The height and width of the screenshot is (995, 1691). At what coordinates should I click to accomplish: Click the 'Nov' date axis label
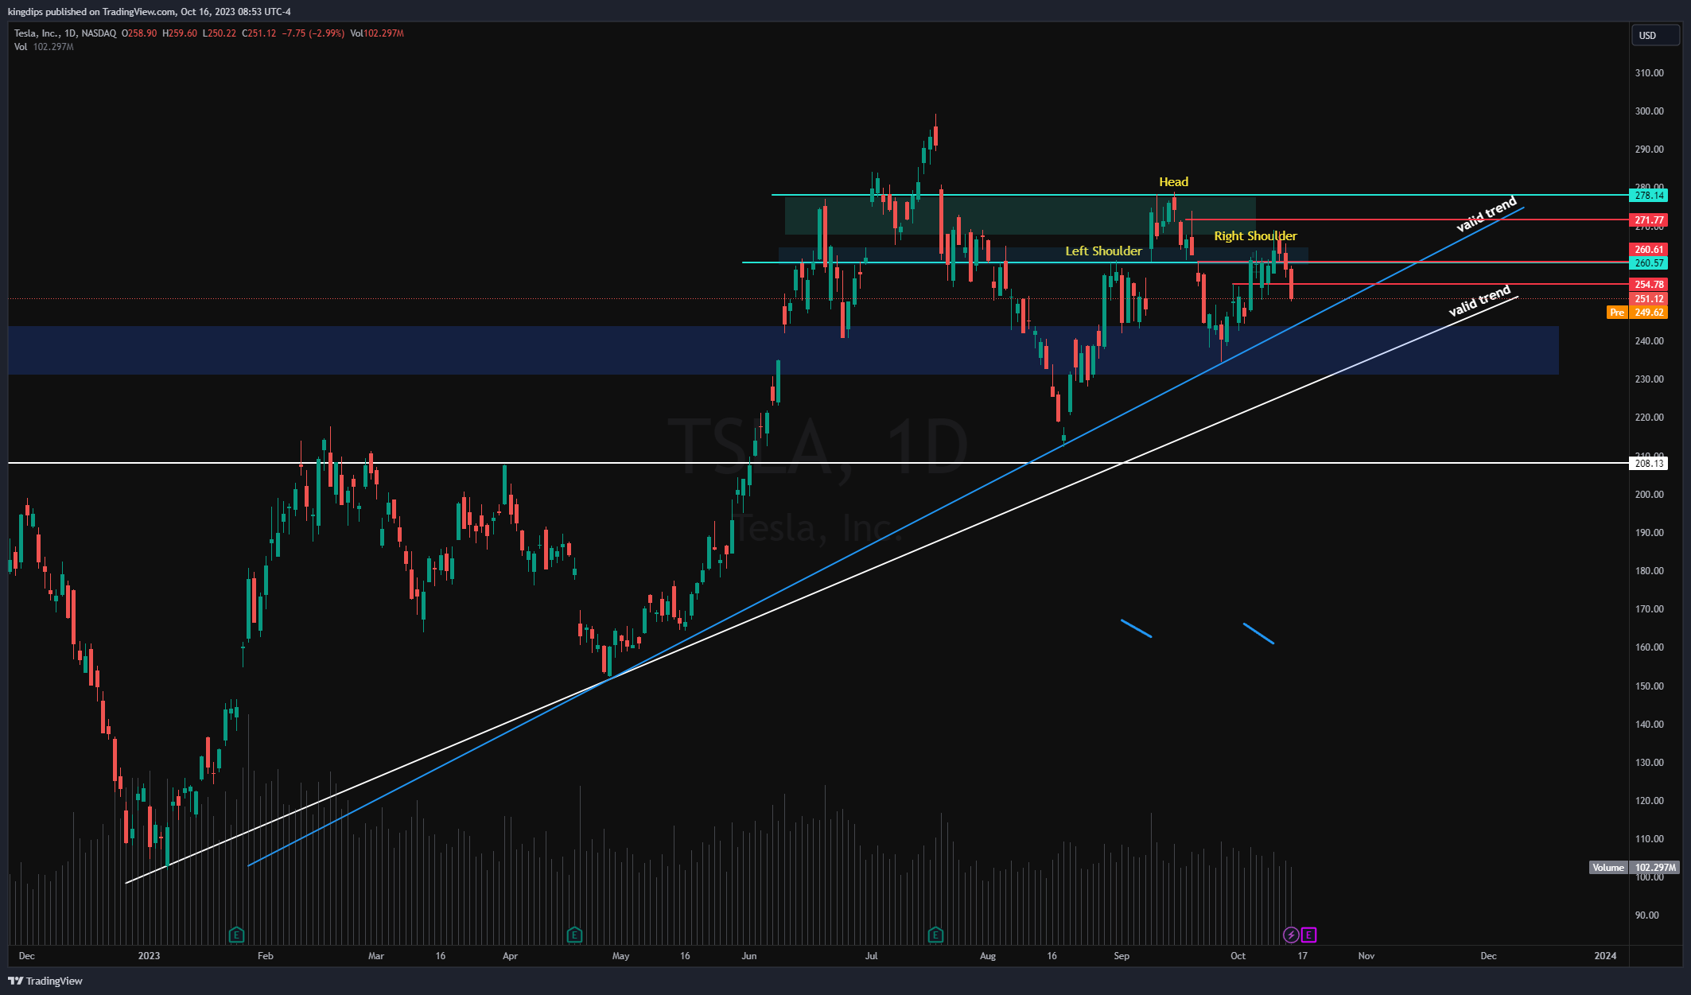[1366, 956]
